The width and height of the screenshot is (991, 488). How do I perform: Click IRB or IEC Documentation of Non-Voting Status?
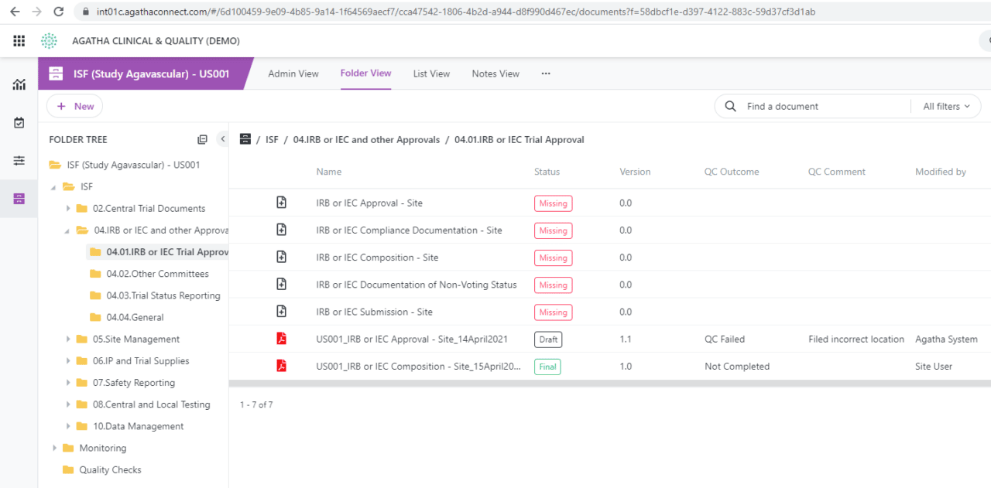(417, 285)
